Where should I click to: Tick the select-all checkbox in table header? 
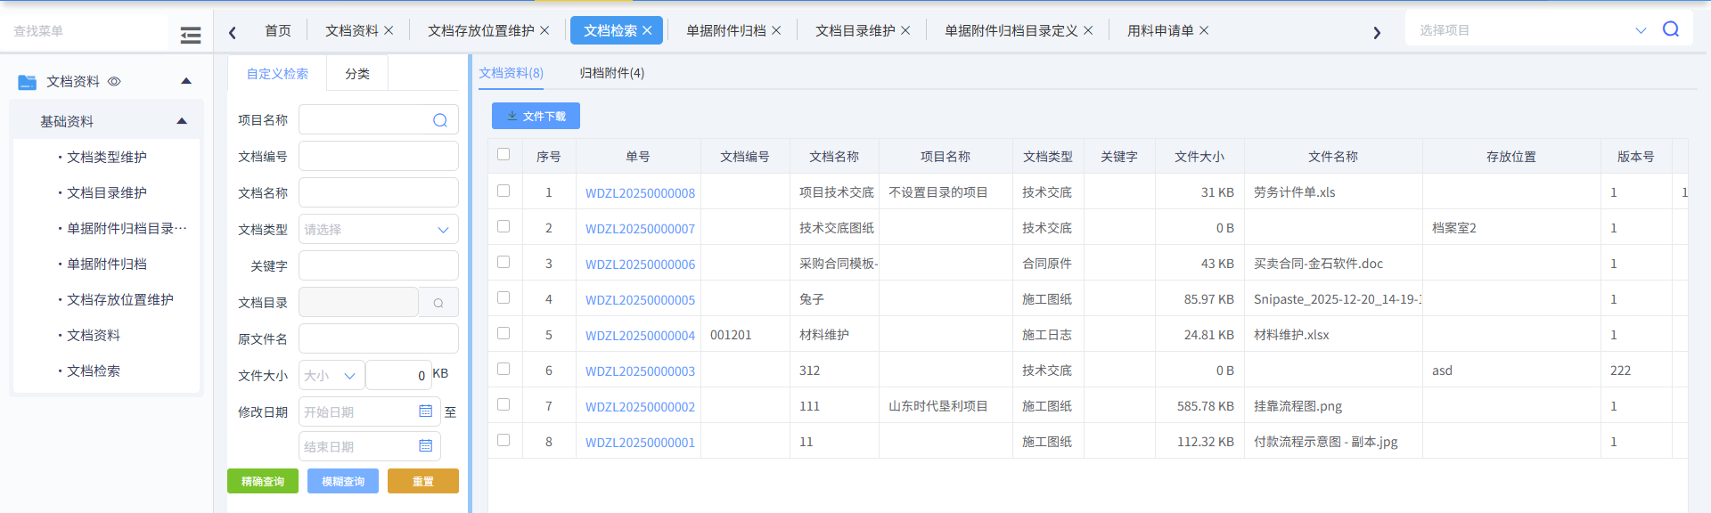click(x=503, y=155)
